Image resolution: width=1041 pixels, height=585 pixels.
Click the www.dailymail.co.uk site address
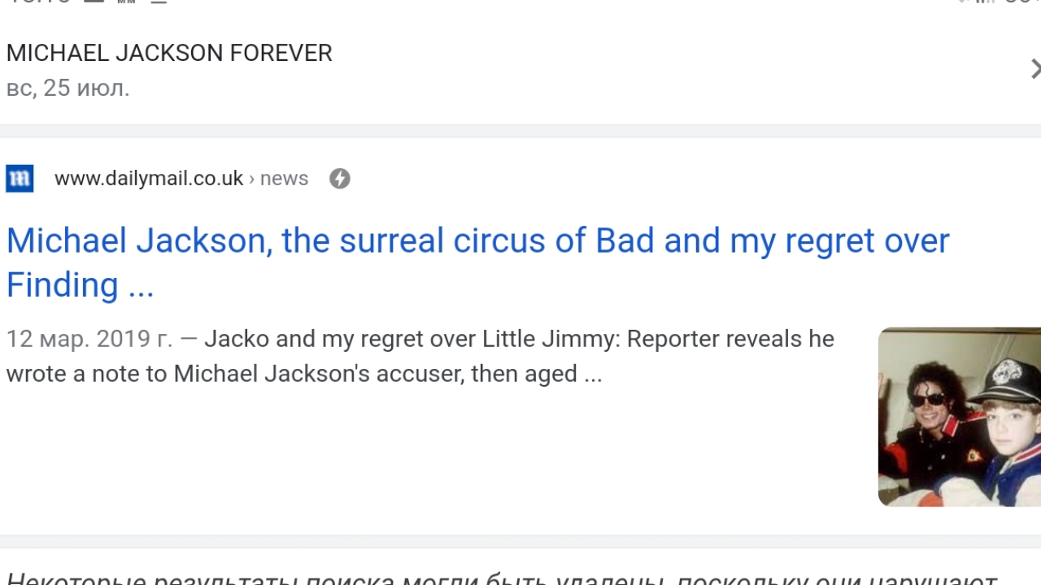tap(149, 178)
